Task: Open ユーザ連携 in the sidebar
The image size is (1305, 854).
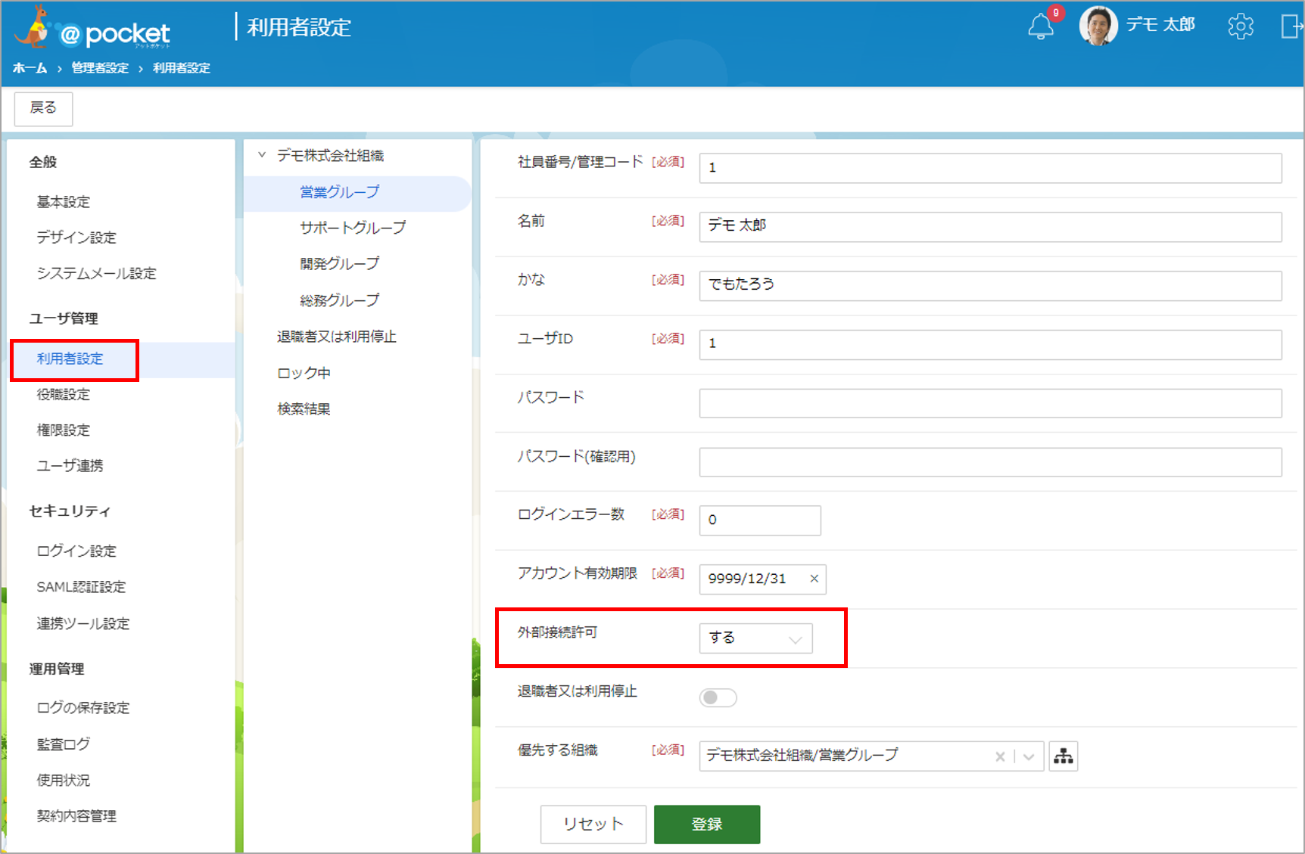Action: tap(70, 465)
